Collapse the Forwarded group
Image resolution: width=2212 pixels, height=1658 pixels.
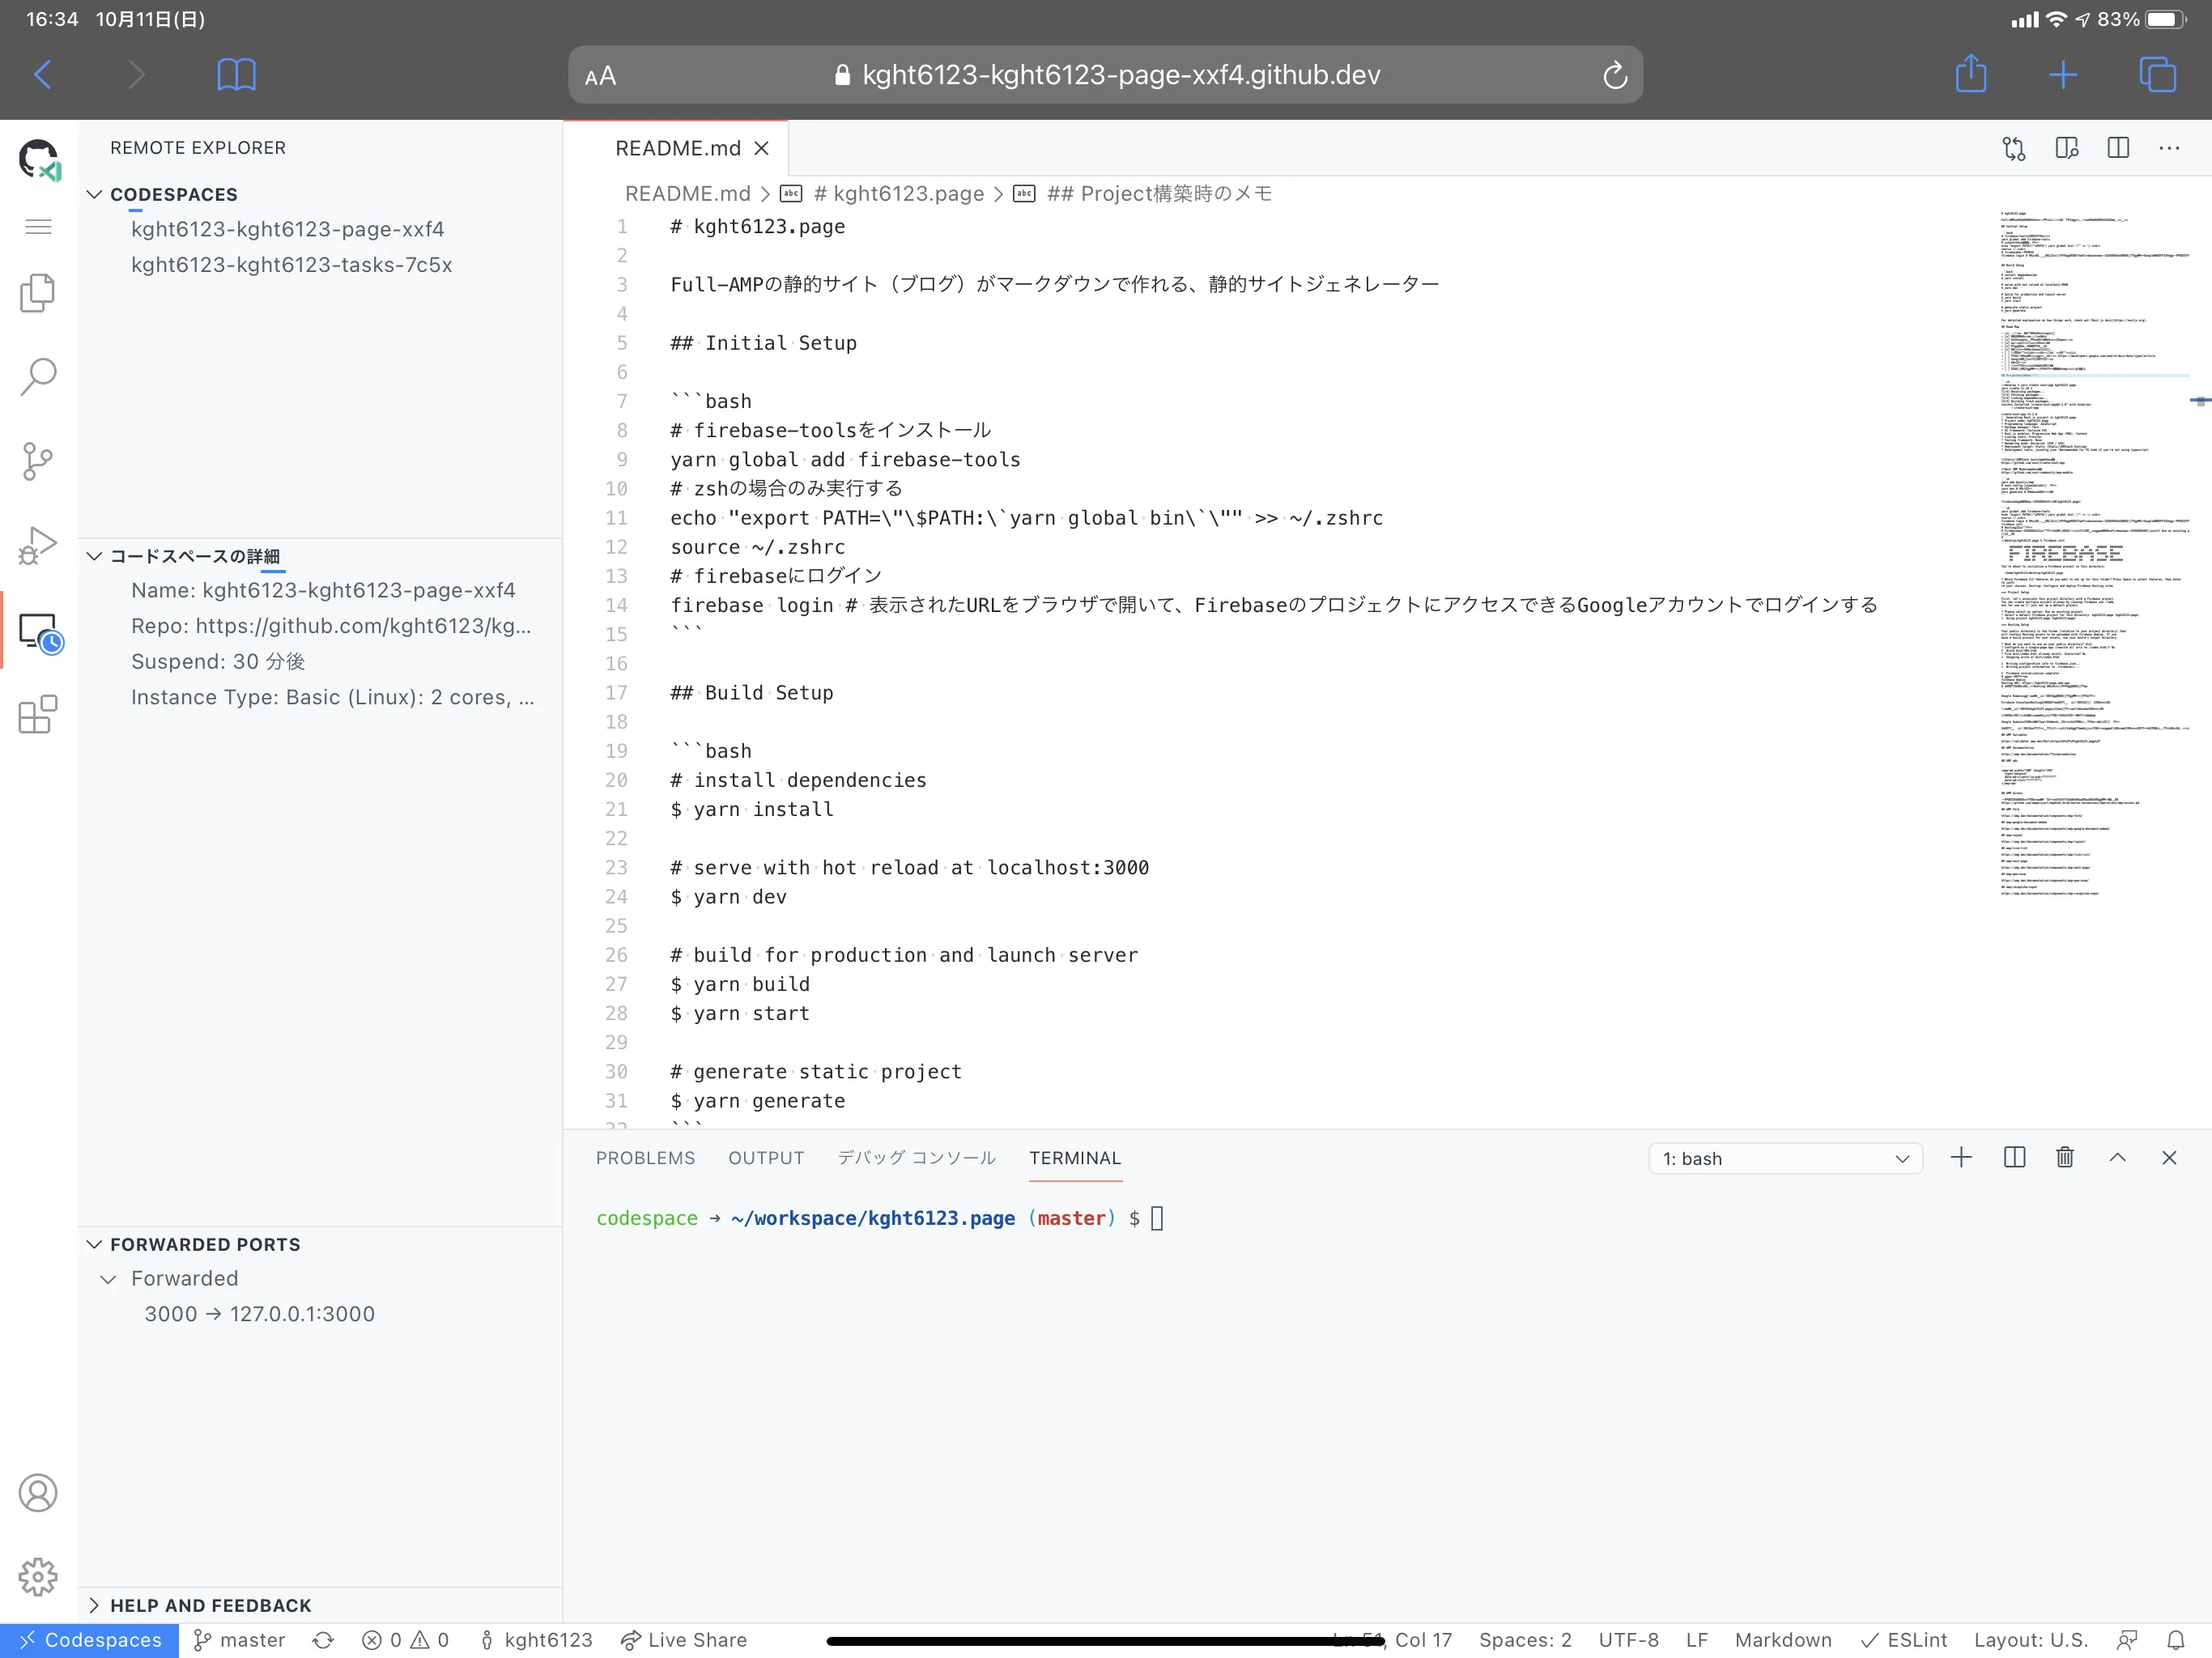[x=108, y=1279]
